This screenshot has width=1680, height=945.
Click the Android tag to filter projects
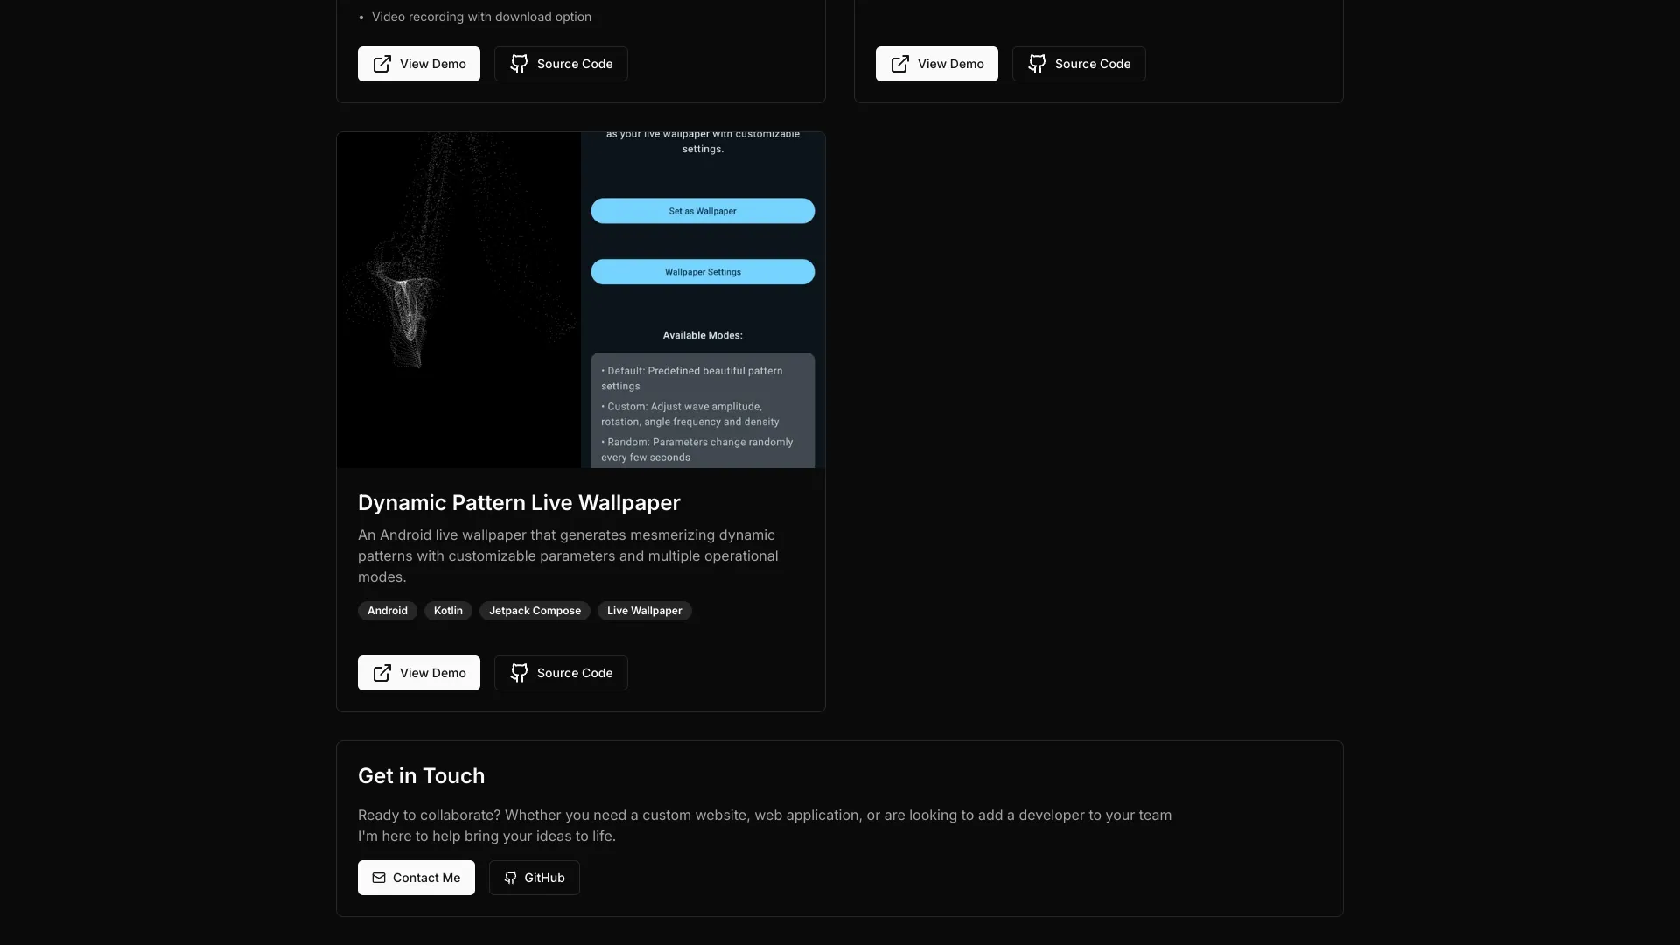pos(387,609)
